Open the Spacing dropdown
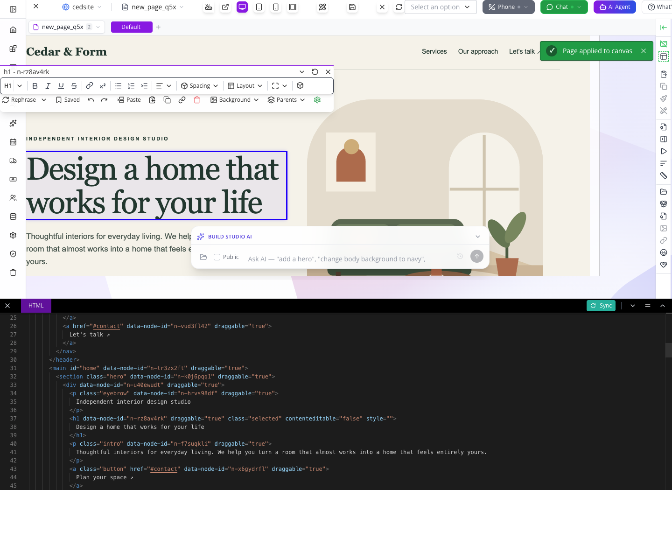The image size is (672, 560). (x=200, y=86)
